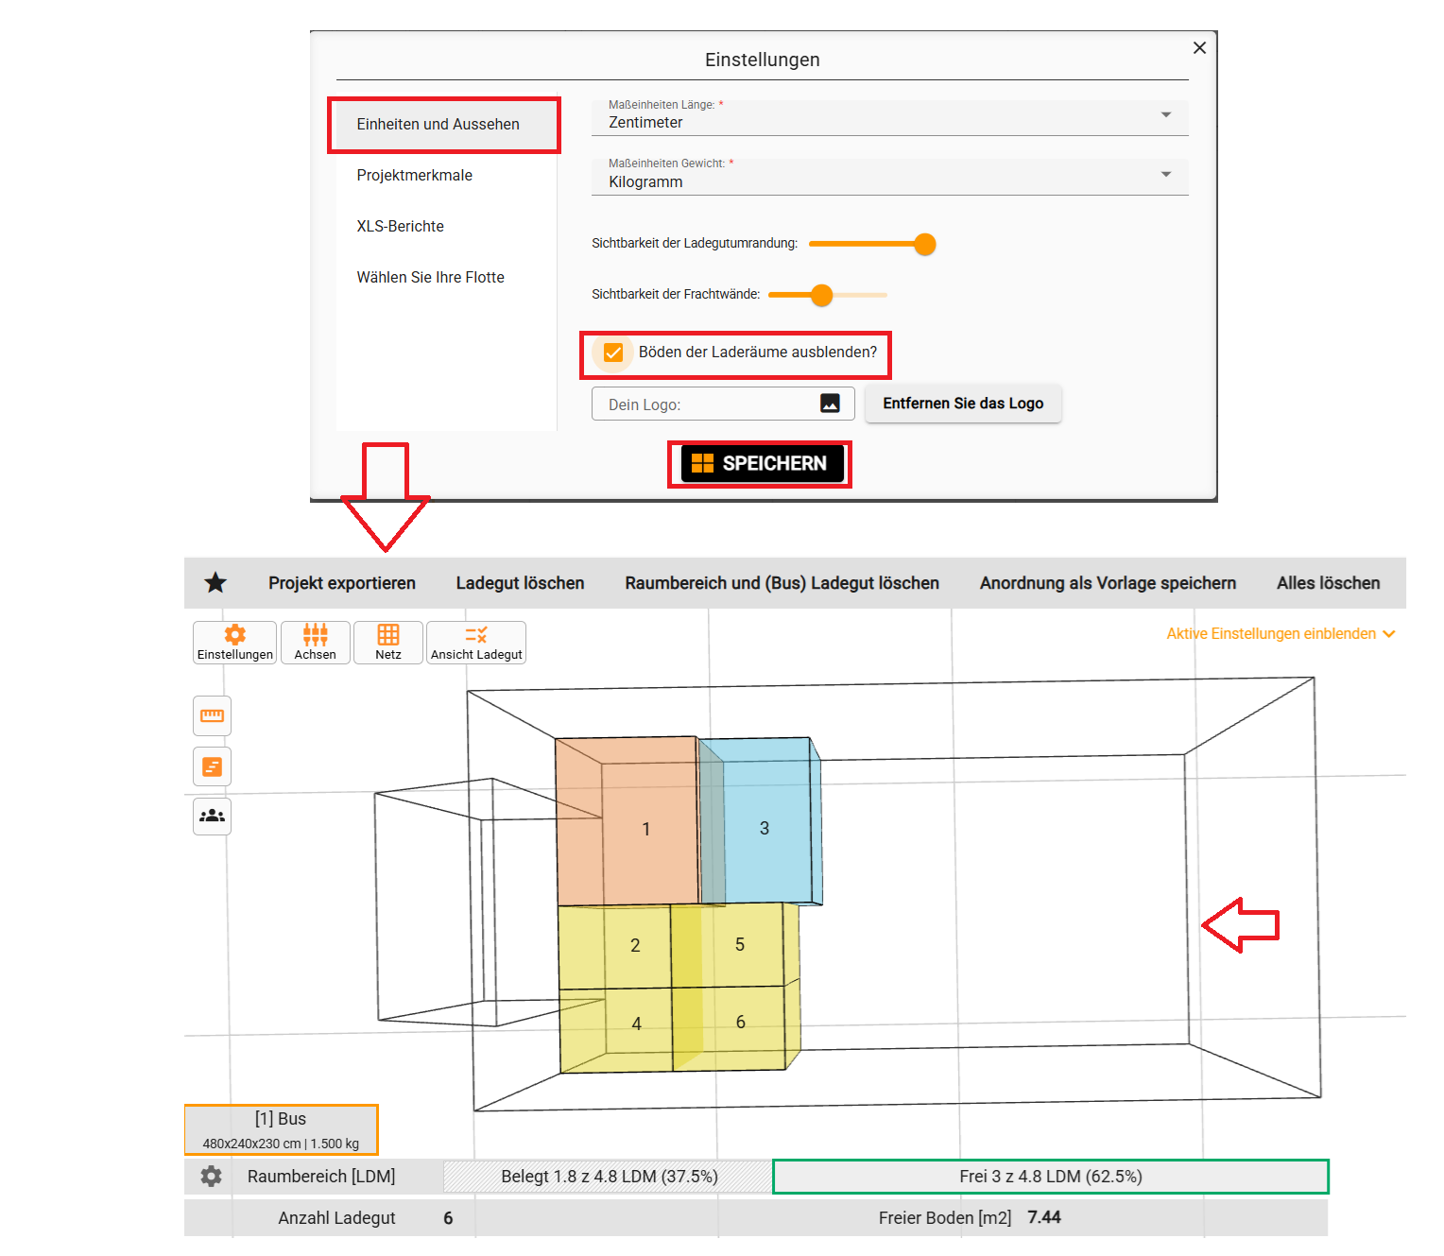Click the Raumbereich gear icon
1444x1256 pixels.
click(x=211, y=1176)
